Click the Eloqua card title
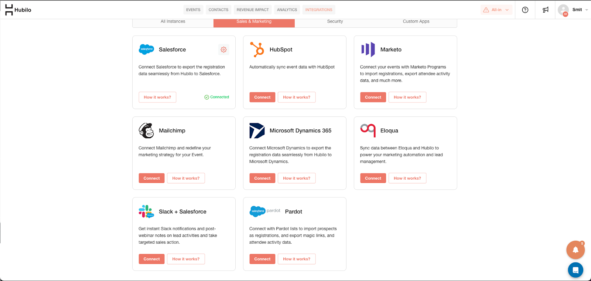The width and height of the screenshot is (591, 281). [x=389, y=131]
